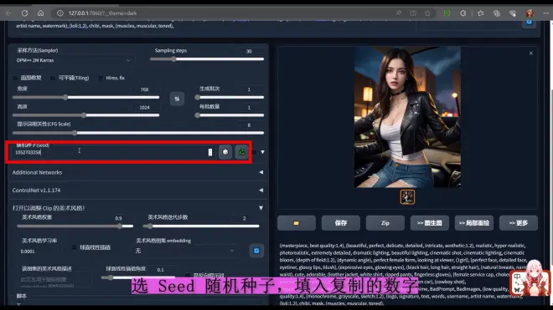Toggle the Tiling checkbox
This screenshot has height=310, width=553.
pyautogui.click(x=53, y=78)
